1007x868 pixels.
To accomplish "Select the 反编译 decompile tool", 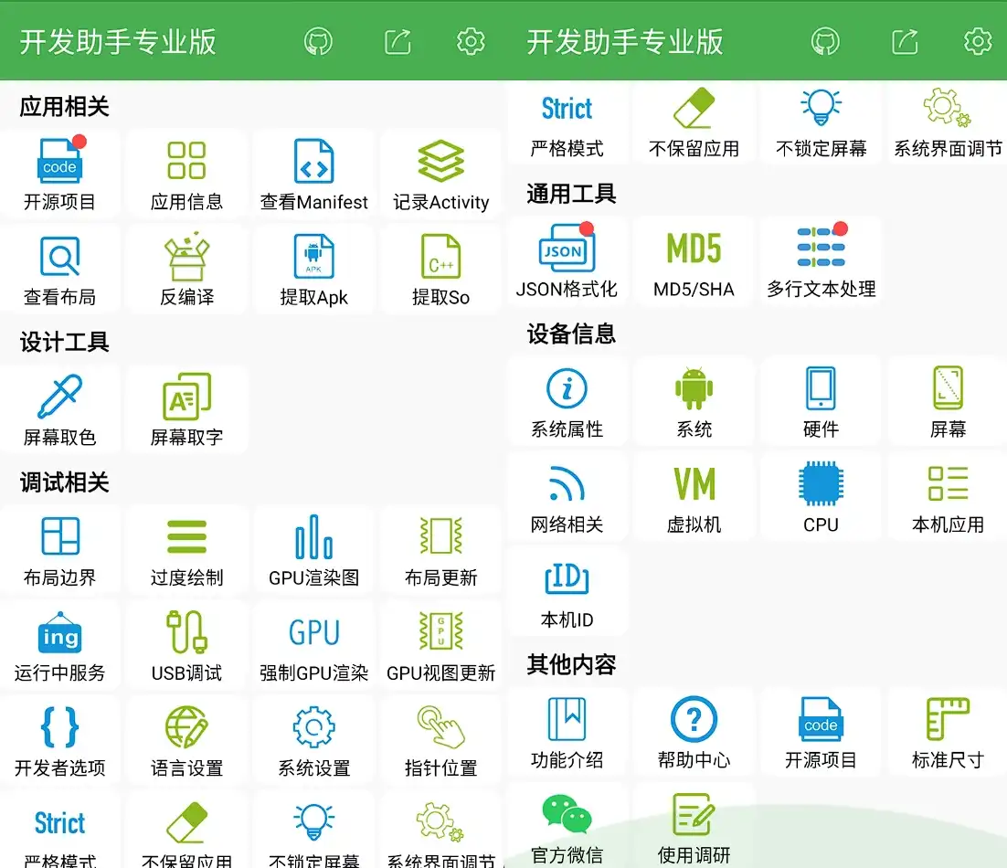I will pyautogui.click(x=187, y=270).
